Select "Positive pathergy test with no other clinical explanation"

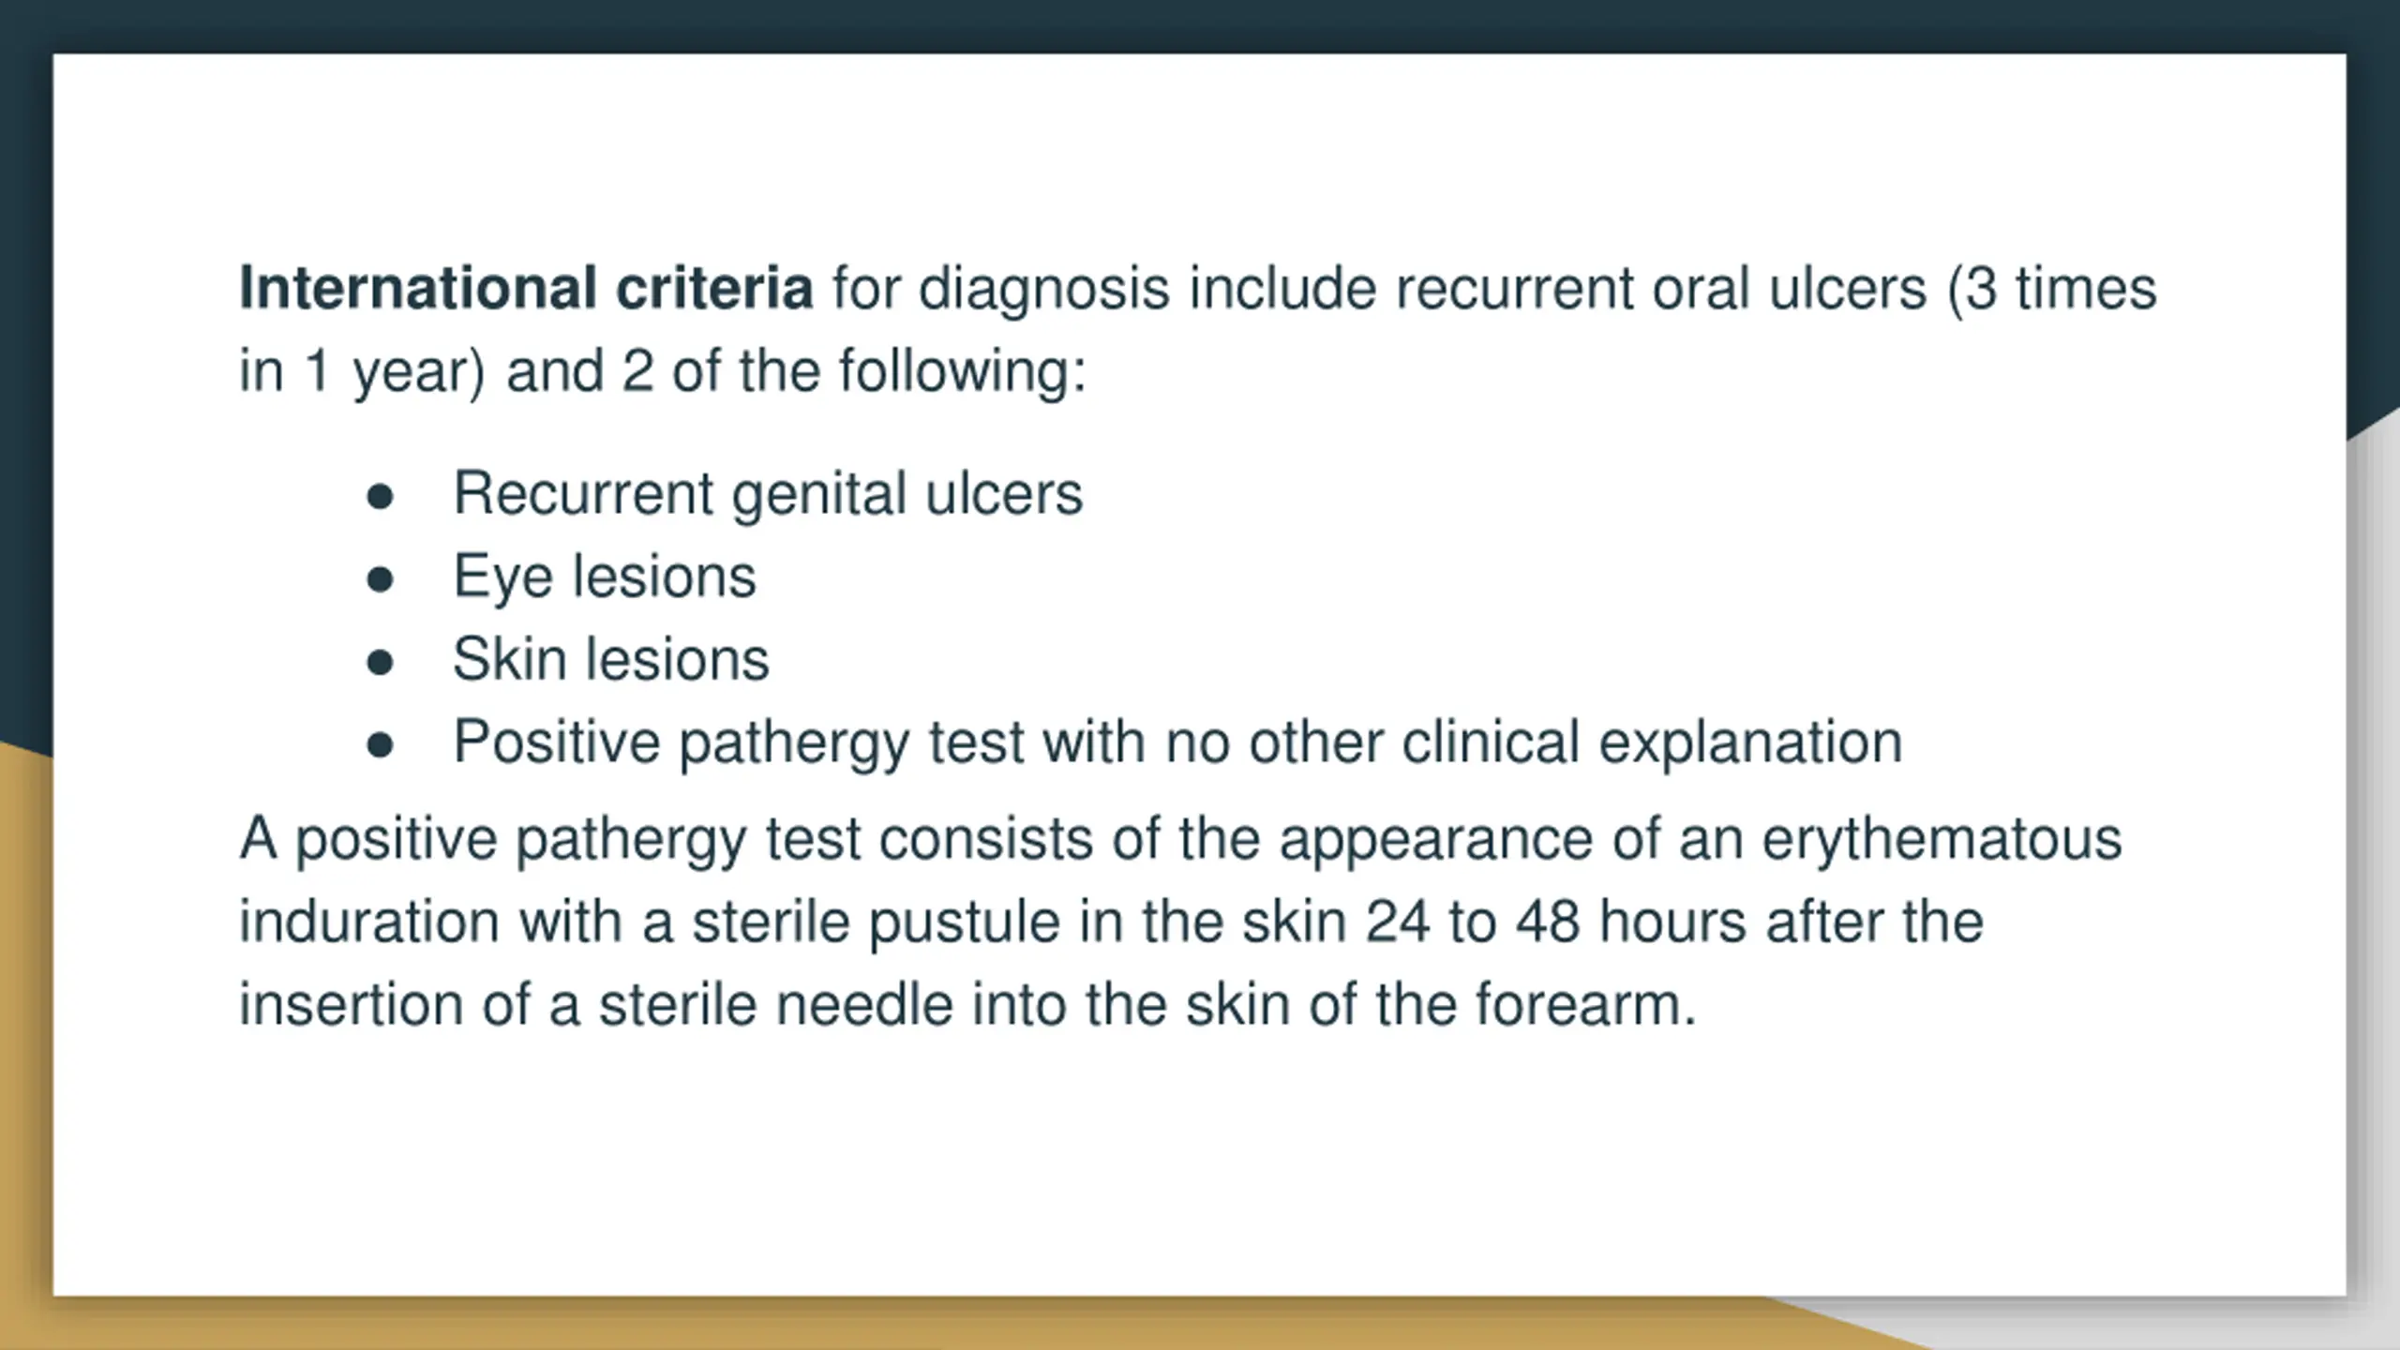coord(1177,743)
